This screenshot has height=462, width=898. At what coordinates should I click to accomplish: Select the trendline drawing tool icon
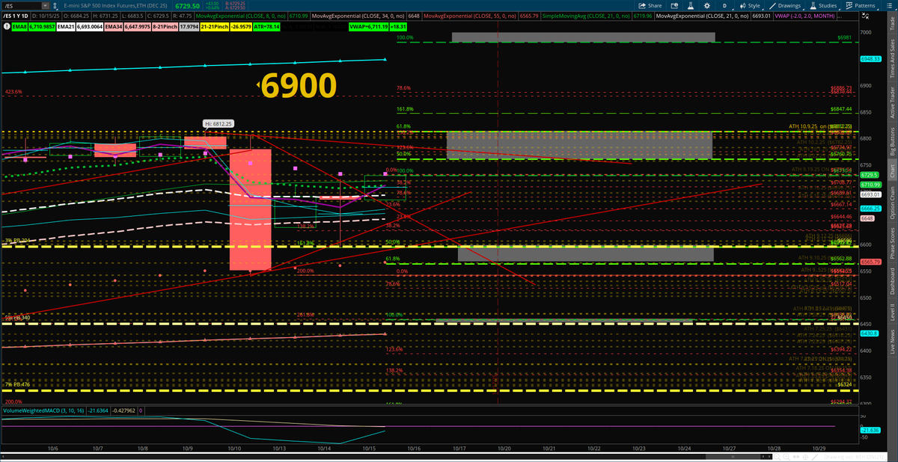coord(815,457)
